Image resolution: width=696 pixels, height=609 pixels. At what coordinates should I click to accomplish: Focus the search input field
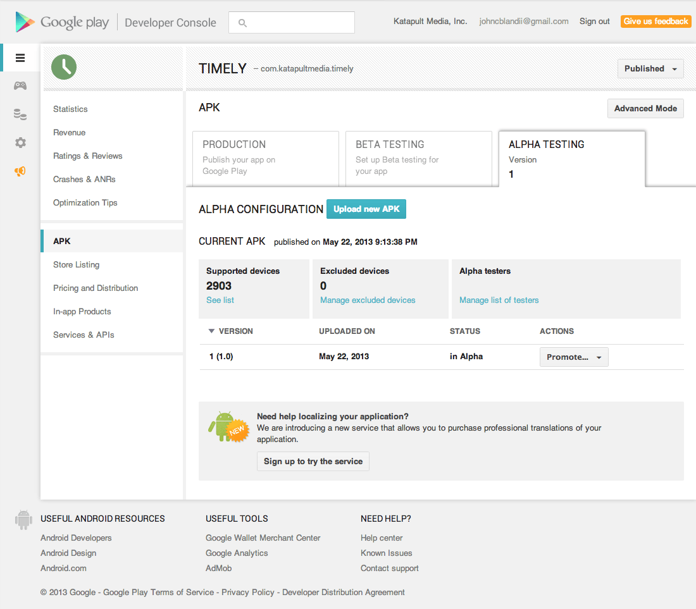(292, 23)
